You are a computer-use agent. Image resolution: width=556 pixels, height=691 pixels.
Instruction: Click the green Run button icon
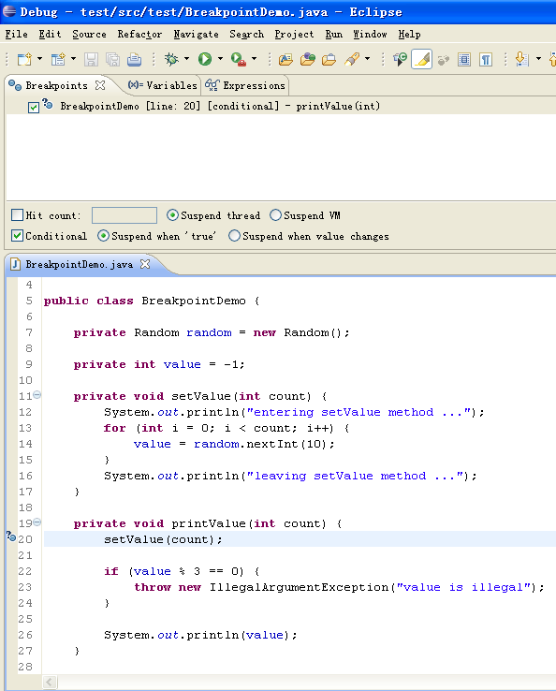tap(205, 59)
